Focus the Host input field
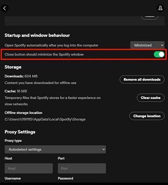168x185 pixels. (29, 168)
